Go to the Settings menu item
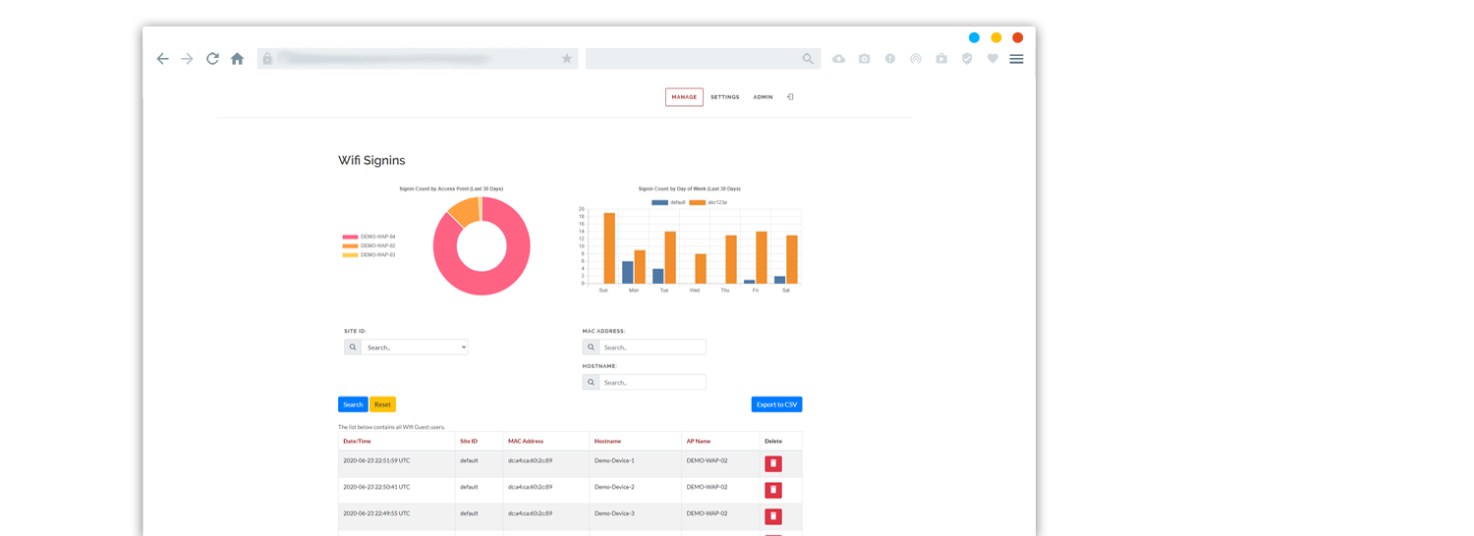This screenshot has height=536, width=1474. coord(725,97)
